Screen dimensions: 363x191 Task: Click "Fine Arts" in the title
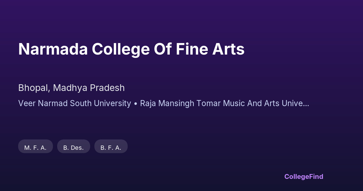[210, 49]
